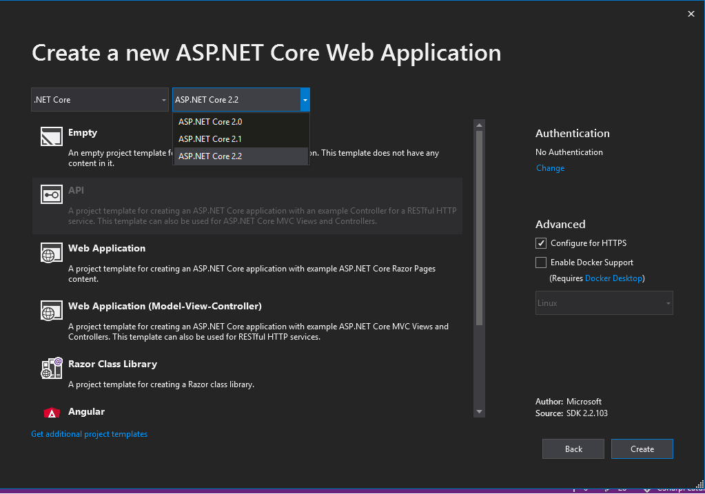Select the Angular template title

coord(86,412)
